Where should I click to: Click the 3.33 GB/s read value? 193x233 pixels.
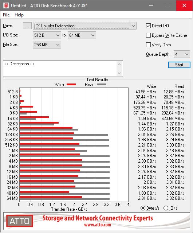[175, 166]
